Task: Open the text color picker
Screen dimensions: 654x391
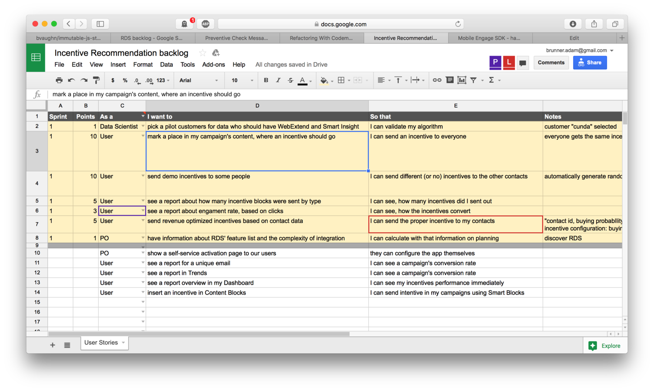Action: [x=304, y=80]
